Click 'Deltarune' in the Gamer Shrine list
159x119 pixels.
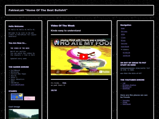point(15,72)
